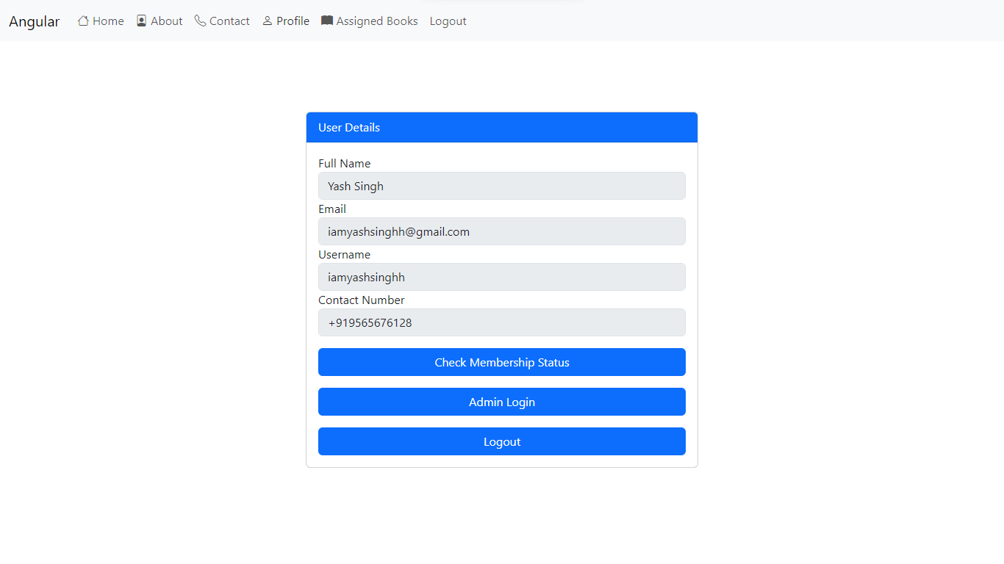Click the Contact Number input field
This screenshot has width=1004, height=564.
(501, 322)
